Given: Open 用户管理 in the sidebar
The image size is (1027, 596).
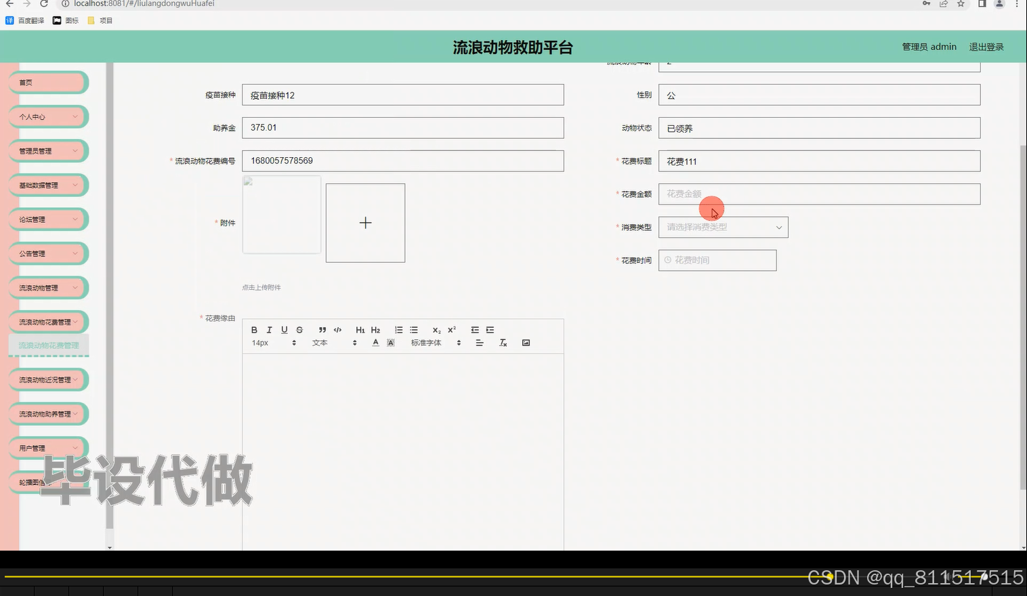Looking at the screenshot, I should 47,447.
